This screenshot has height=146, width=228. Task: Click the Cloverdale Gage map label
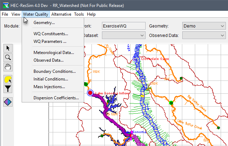[x=155, y=59]
